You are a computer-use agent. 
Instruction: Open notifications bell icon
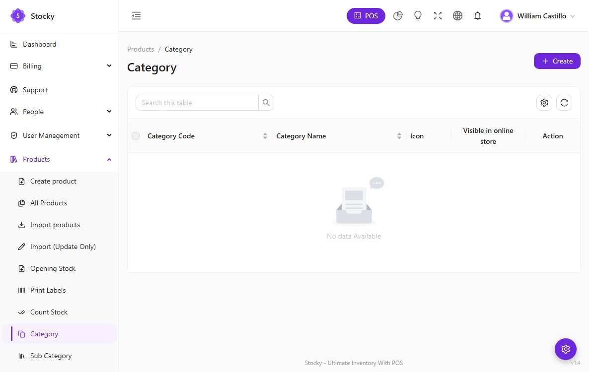coord(478,16)
